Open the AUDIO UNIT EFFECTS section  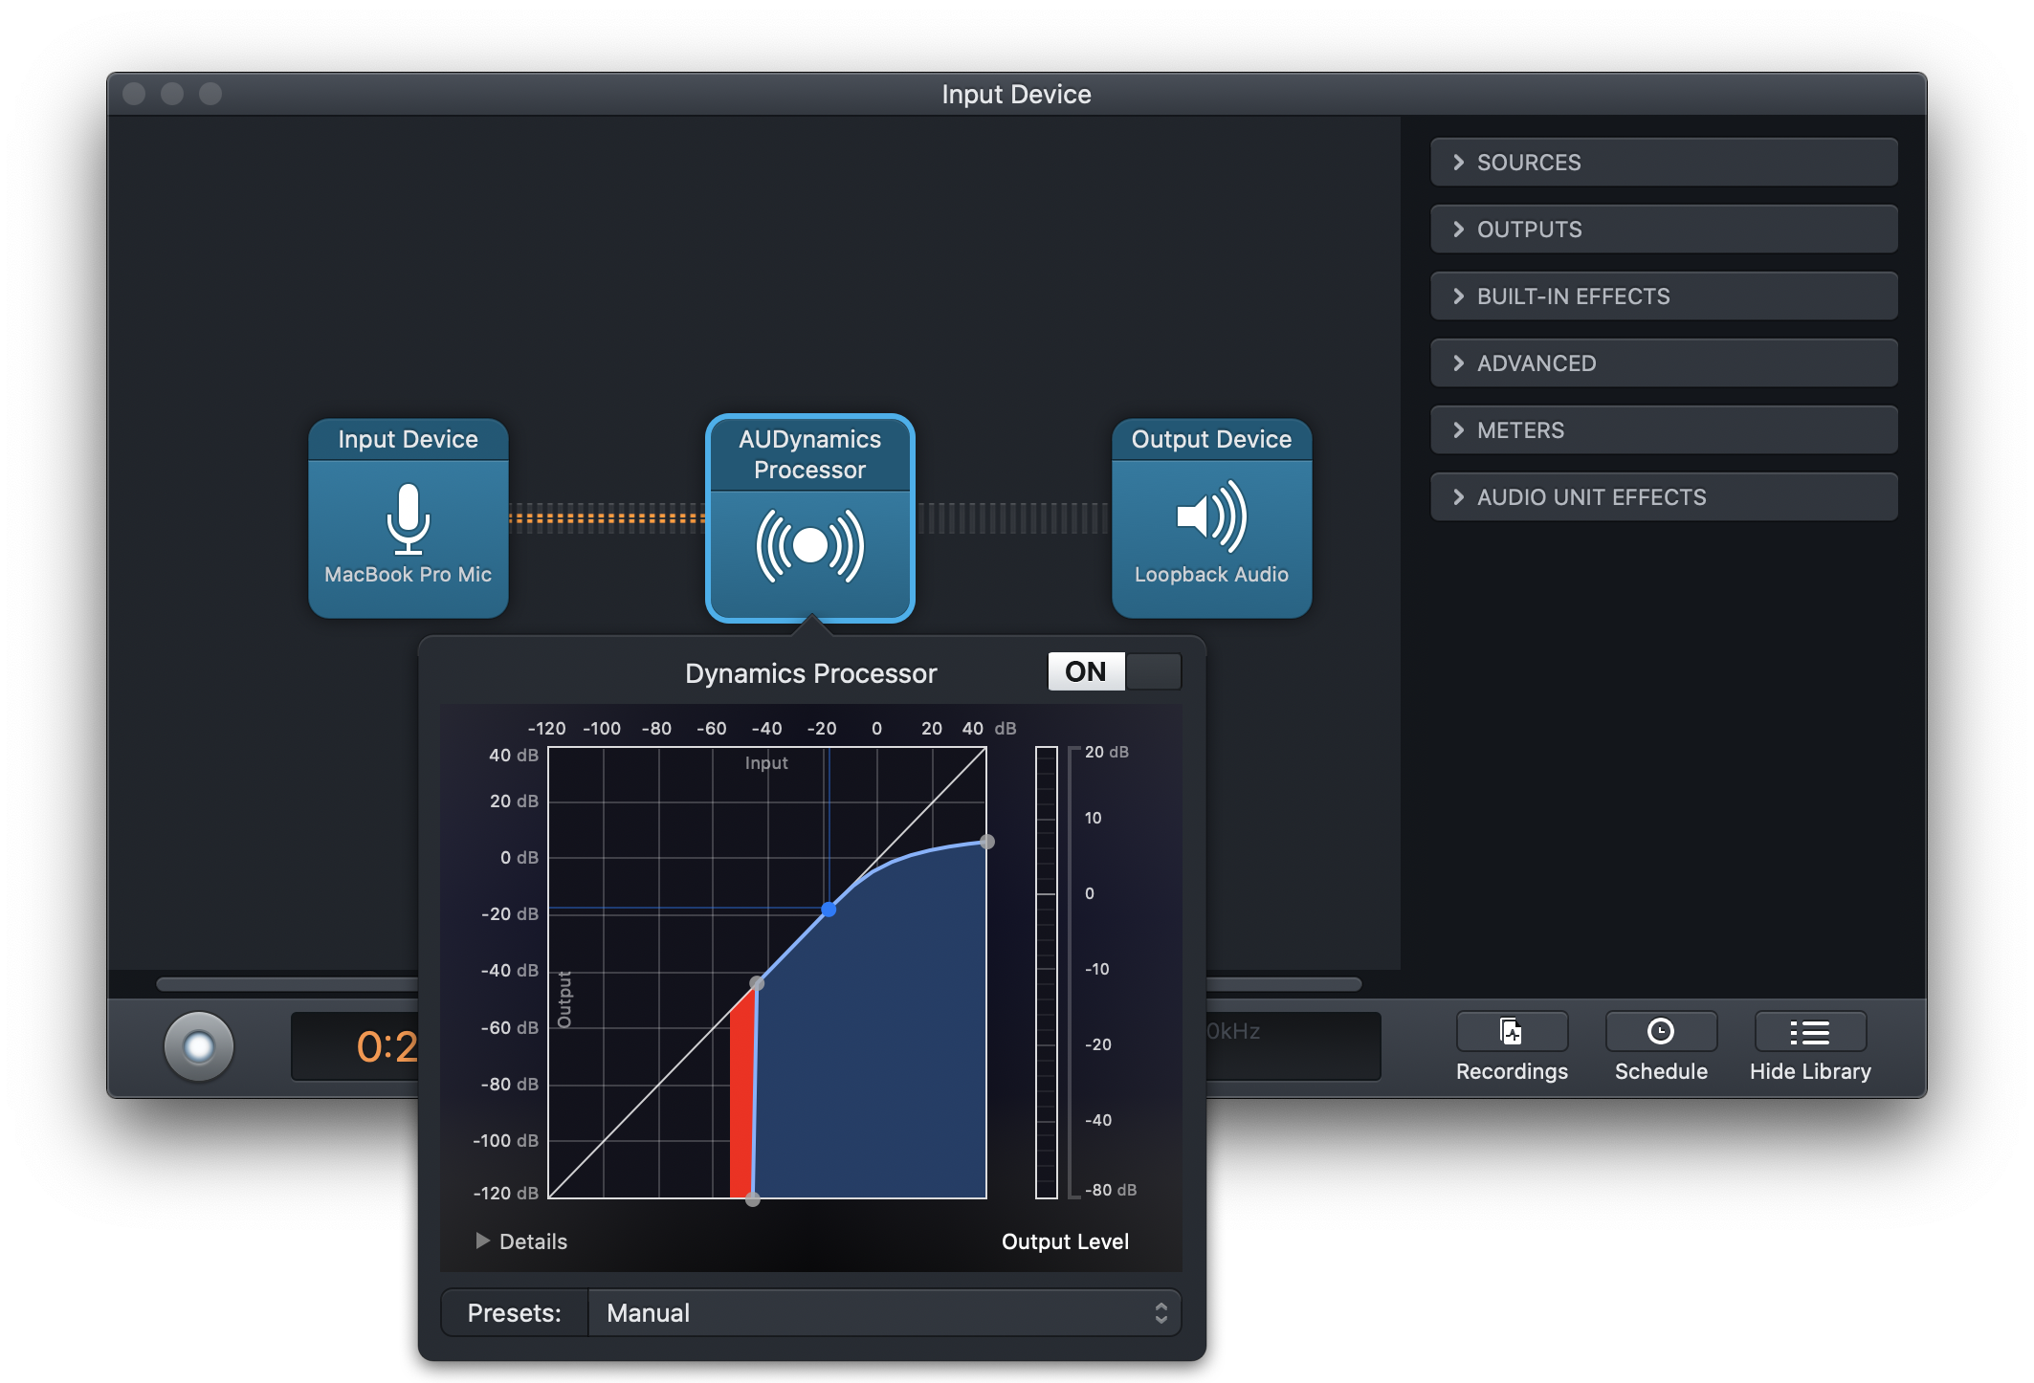point(1663,497)
